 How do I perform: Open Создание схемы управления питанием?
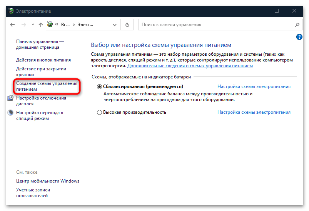(47, 86)
